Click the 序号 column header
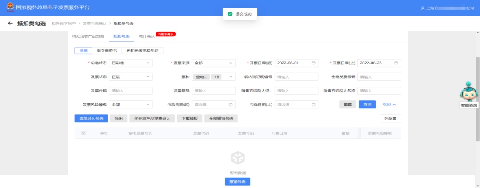 (x=104, y=133)
